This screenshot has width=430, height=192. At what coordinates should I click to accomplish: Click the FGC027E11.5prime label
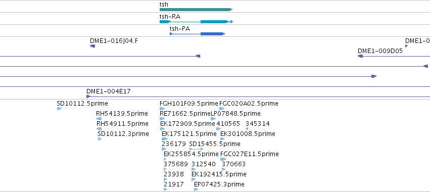(250, 154)
